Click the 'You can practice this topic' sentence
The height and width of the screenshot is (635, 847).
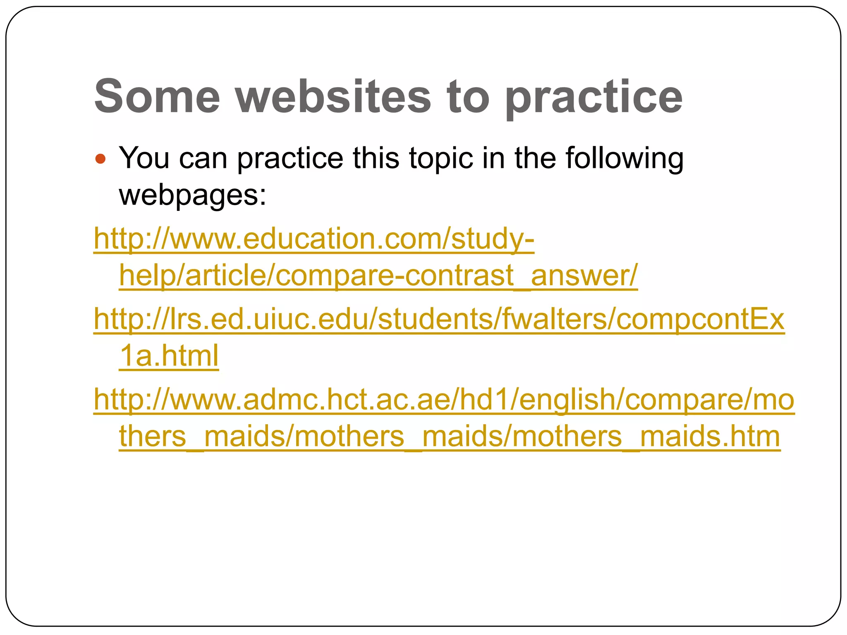pos(401,176)
